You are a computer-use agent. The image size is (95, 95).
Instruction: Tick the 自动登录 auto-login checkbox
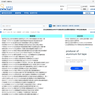pos(82,7)
